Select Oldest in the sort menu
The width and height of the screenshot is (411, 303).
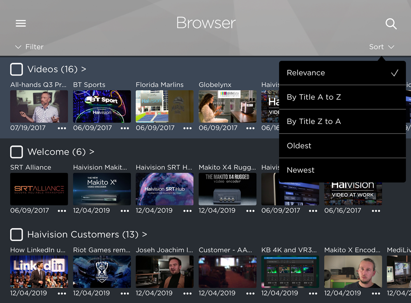tap(299, 146)
